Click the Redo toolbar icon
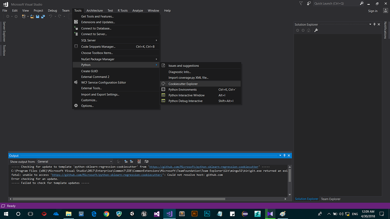Image resolution: width=390 pixels, height=219 pixels. pos(59,17)
